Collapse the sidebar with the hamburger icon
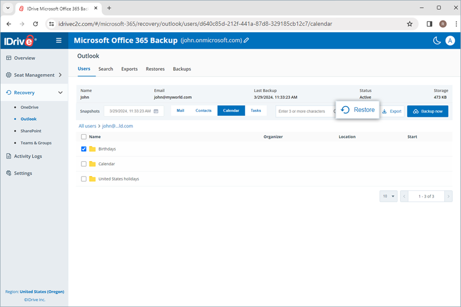The height and width of the screenshot is (307, 461). 59,40
